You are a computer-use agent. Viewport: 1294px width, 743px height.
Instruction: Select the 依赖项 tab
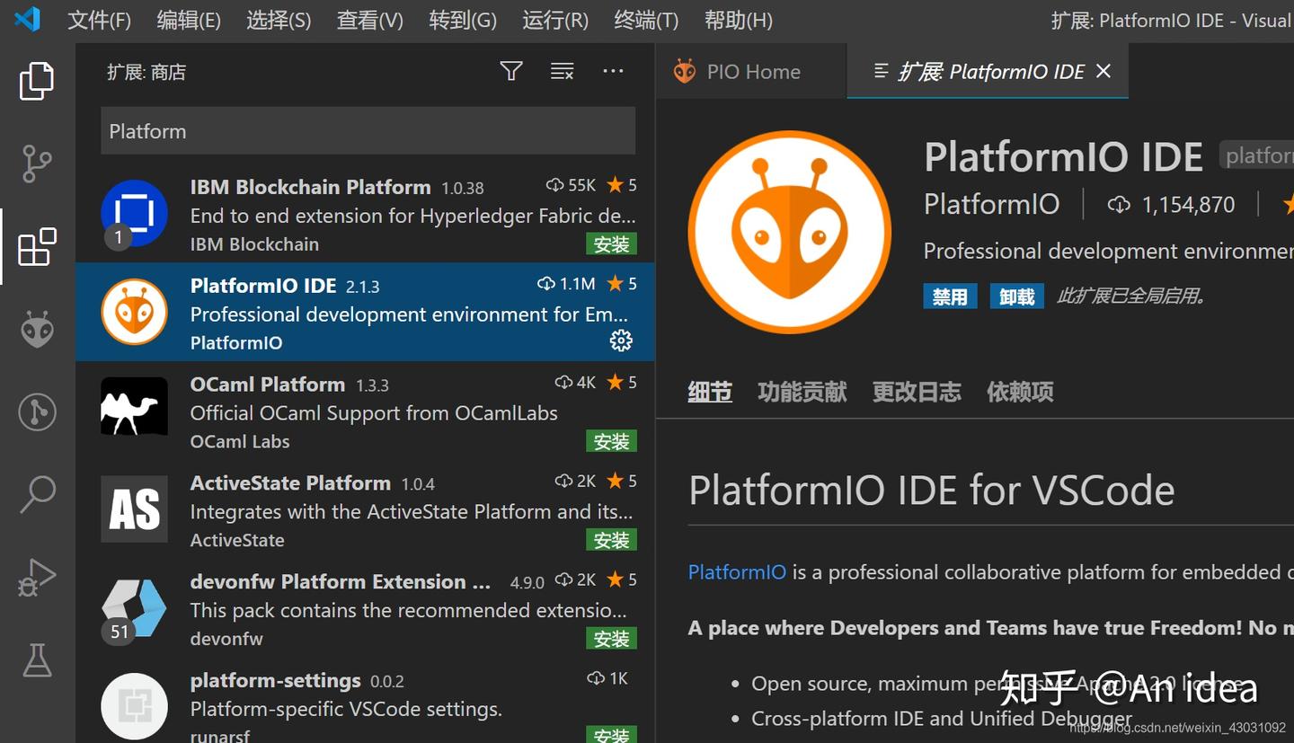coord(1019,391)
